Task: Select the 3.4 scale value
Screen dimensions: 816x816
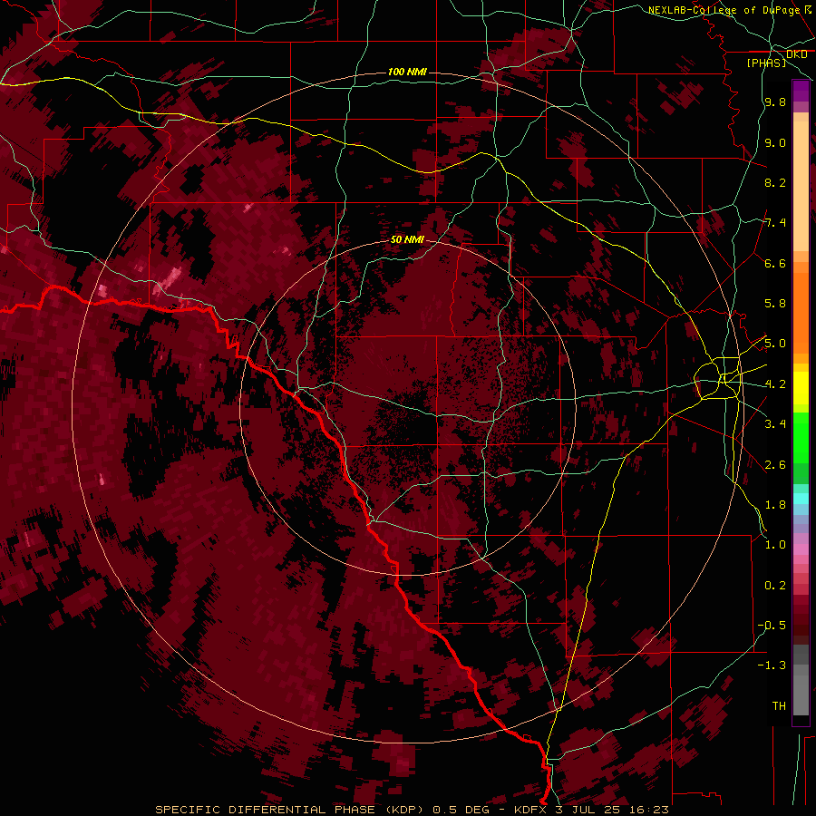Action: (775, 424)
